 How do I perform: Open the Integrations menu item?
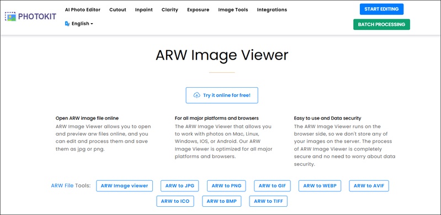click(x=272, y=9)
